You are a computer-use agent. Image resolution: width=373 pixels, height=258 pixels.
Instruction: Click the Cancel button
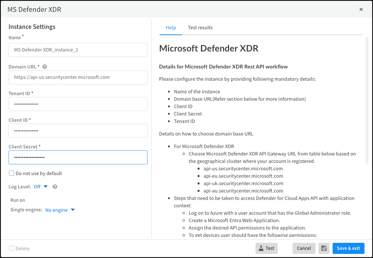(304, 248)
